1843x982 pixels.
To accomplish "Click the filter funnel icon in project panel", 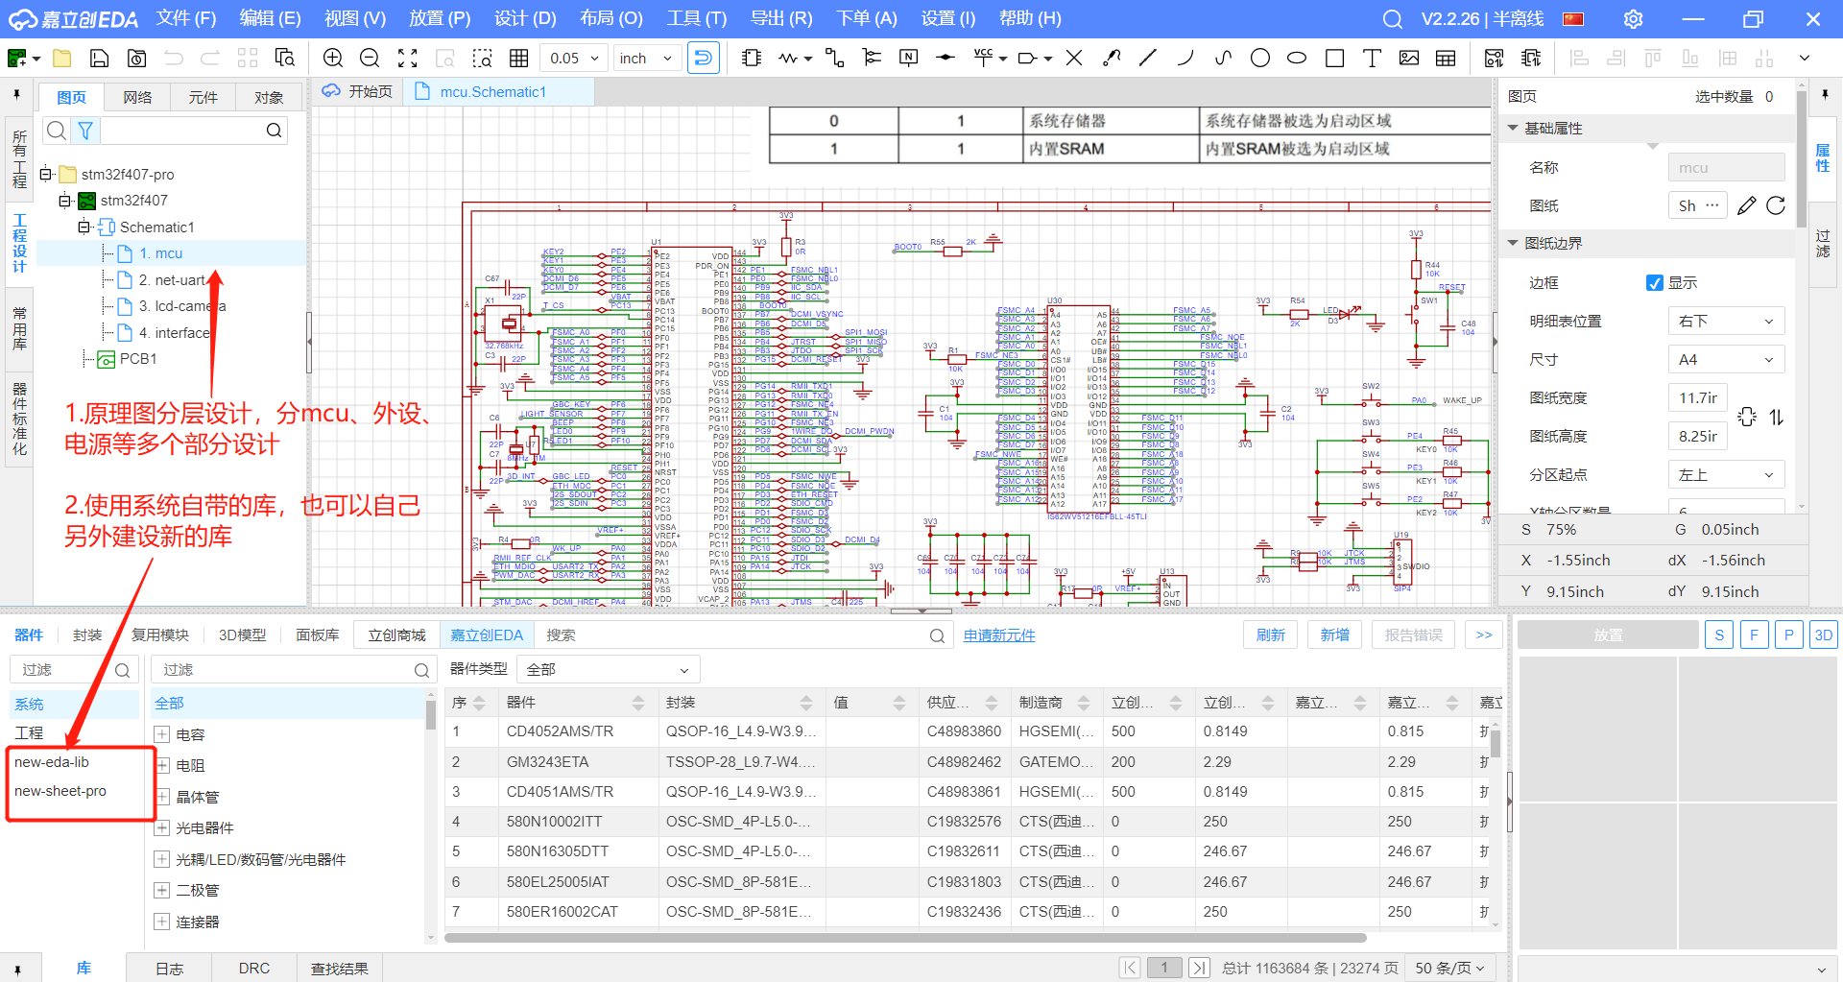I will pos(85,131).
